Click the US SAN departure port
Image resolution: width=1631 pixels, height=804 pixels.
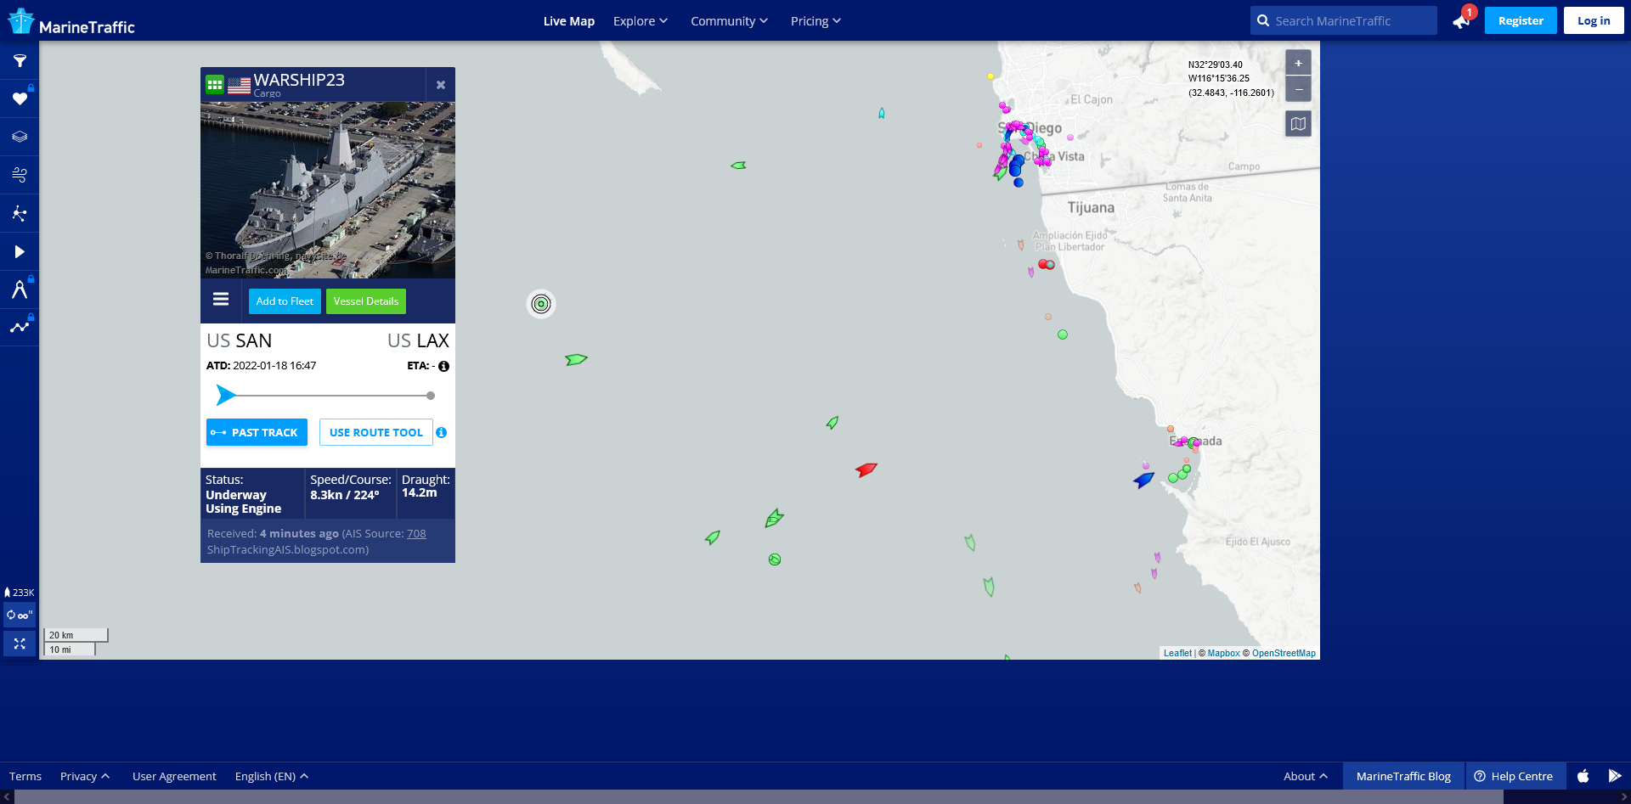point(240,341)
